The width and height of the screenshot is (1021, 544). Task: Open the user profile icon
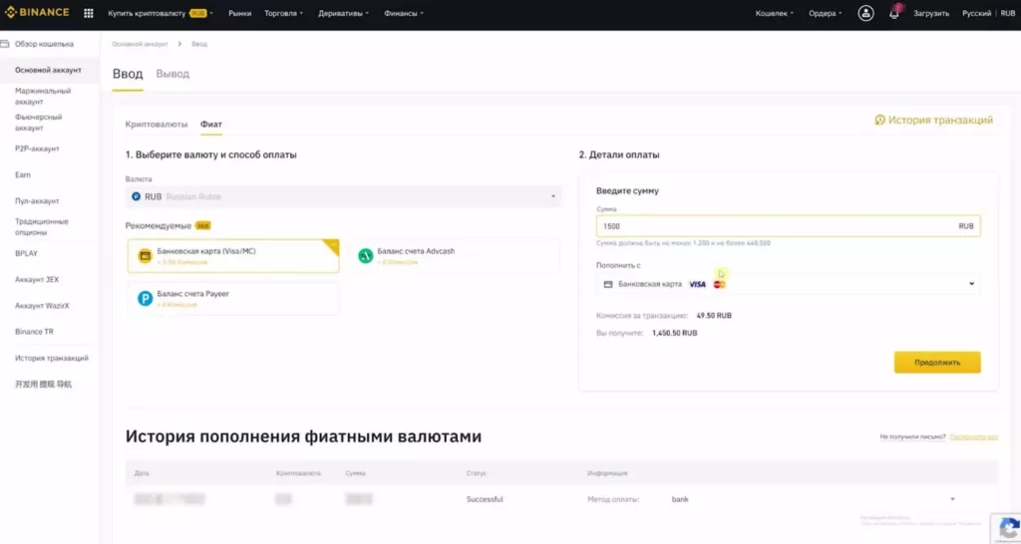pyautogui.click(x=865, y=13)
